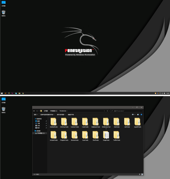This screenshot has width=170, height=179.
Task: Open Explorer help via blue question mark
Action: coord(141,114)
